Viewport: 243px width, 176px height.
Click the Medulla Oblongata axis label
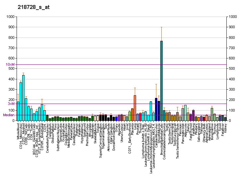point(68,136)
